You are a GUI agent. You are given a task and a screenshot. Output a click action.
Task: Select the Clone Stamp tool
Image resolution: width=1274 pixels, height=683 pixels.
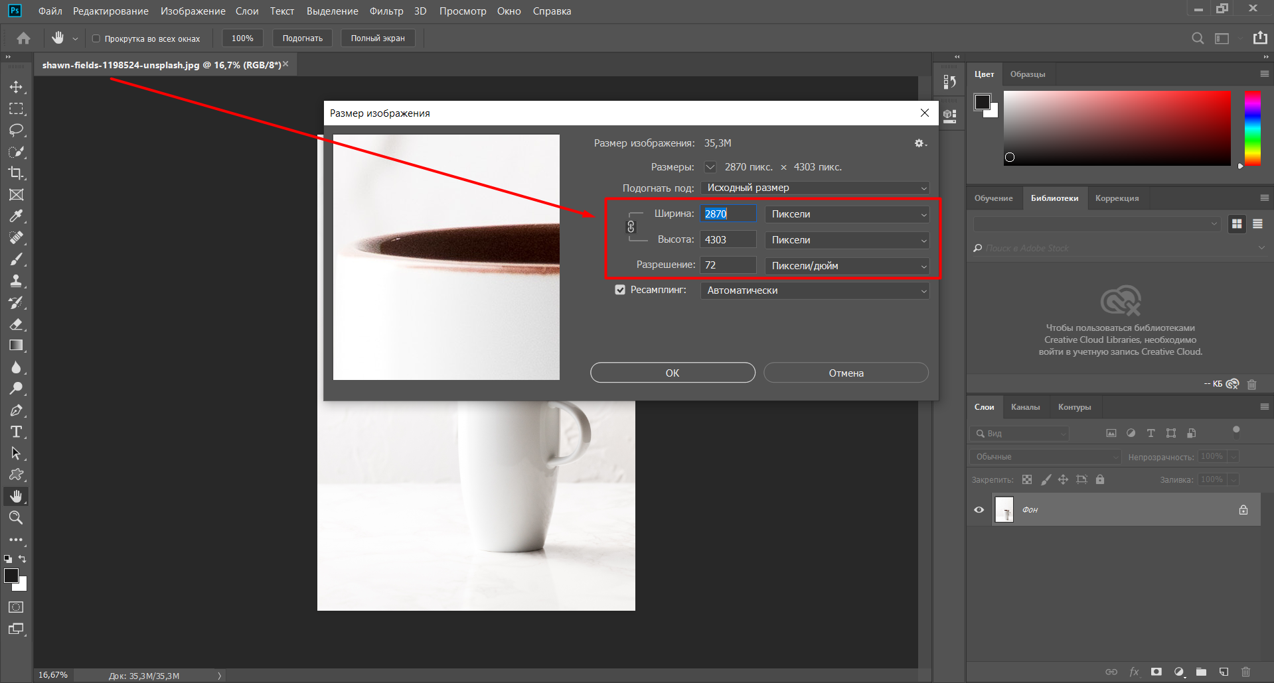16,280
